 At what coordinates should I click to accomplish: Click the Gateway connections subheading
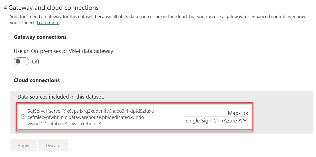pos(40,37)
